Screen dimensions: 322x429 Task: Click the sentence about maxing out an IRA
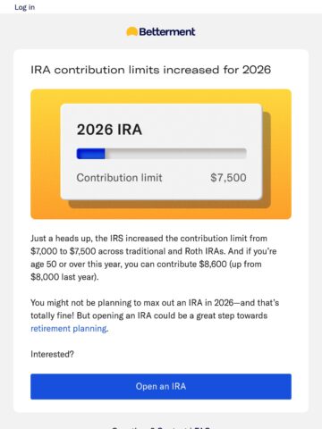tap(155, 315)
